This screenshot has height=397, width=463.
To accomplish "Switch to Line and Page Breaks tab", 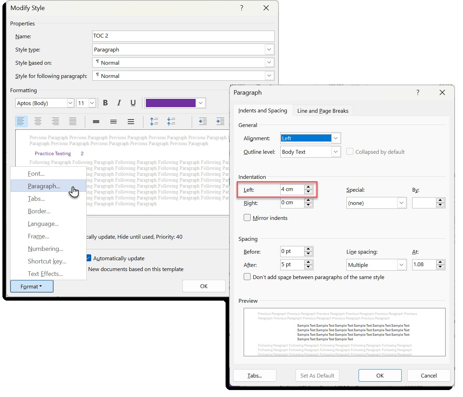I will coord(323,111).
